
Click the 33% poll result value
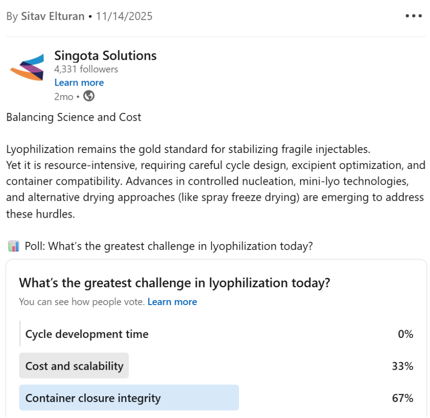coord(402,366)
